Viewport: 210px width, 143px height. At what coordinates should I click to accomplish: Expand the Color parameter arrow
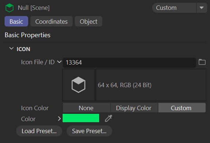59,119
